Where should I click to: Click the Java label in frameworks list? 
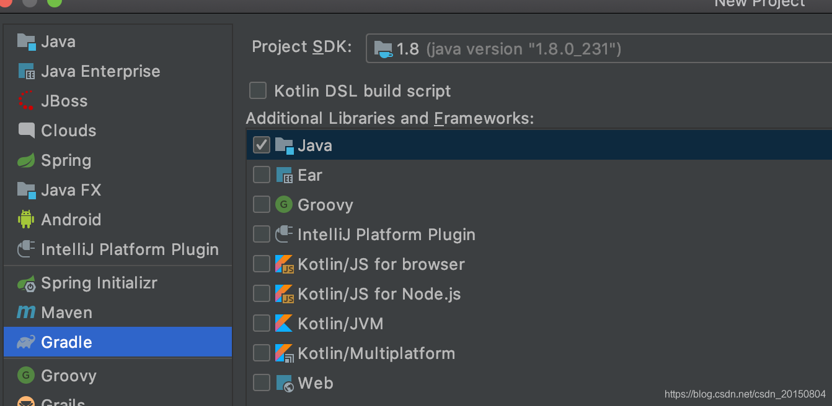tap(315, 145)
